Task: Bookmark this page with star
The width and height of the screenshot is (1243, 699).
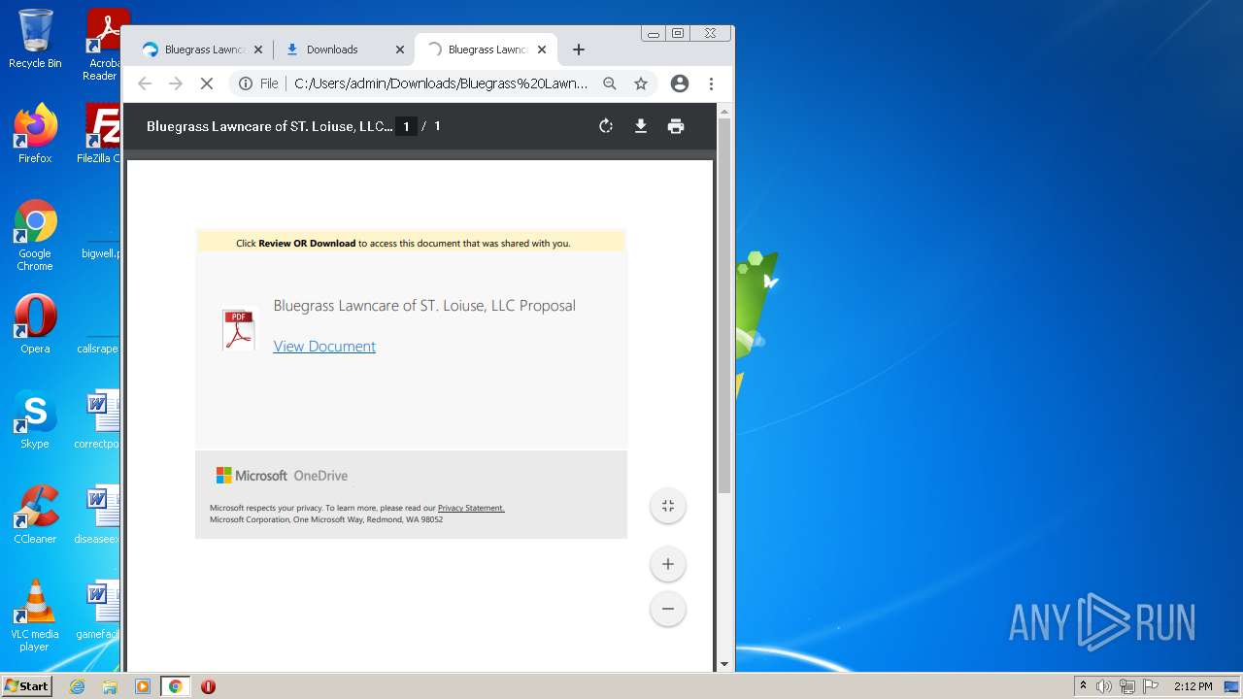Action: pos(641,83)
